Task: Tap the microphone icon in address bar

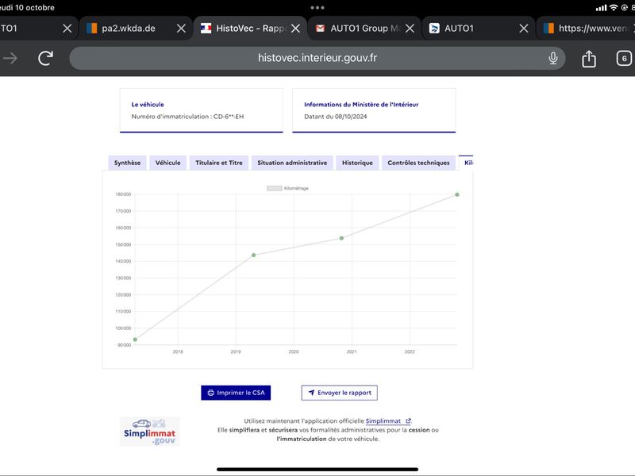Action: [x=552, y=58]
